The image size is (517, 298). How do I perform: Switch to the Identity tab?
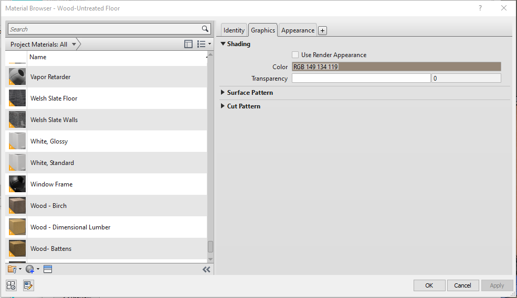234,30
